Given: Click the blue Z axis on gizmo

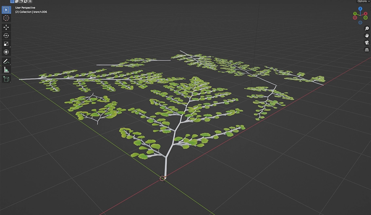Looking at the screenshot, I should (x=360, y=8).
